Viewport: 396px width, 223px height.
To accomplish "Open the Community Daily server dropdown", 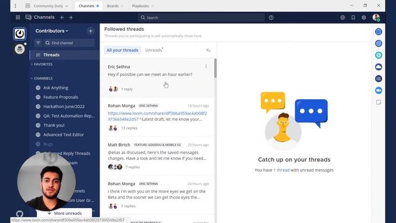I will pos(47,6).
